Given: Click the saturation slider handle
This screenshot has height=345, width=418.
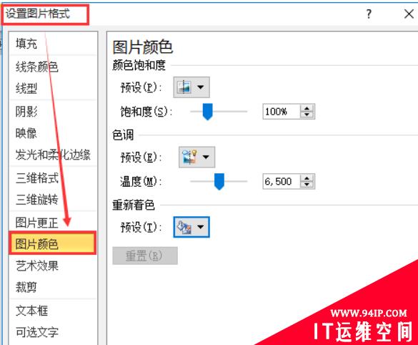Looking at the screenshot, I should 207,112.
